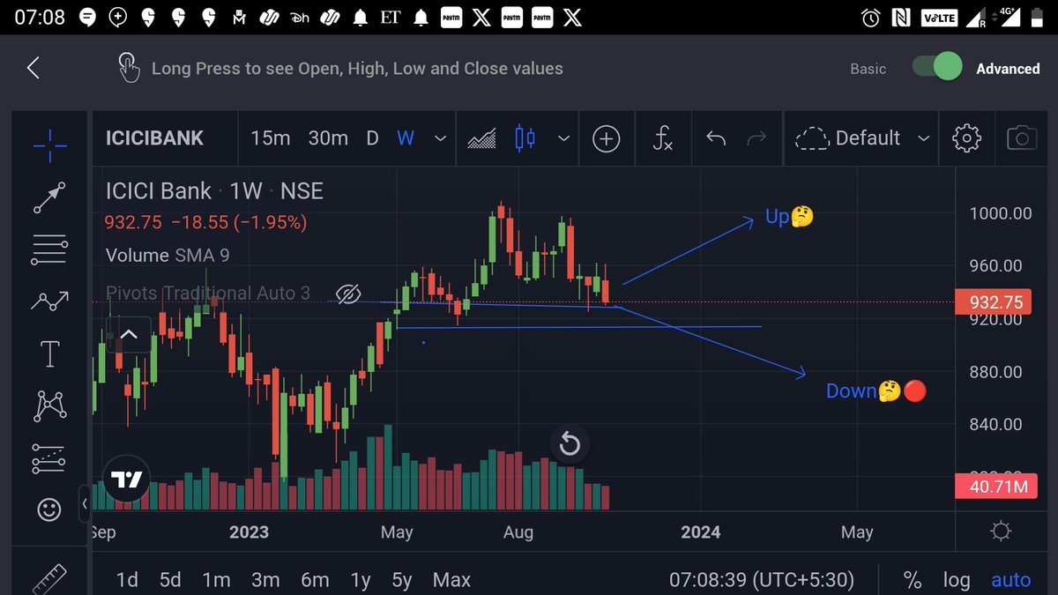
Task: Reset the chart view with the circular arrow
Action: point(570,443)
